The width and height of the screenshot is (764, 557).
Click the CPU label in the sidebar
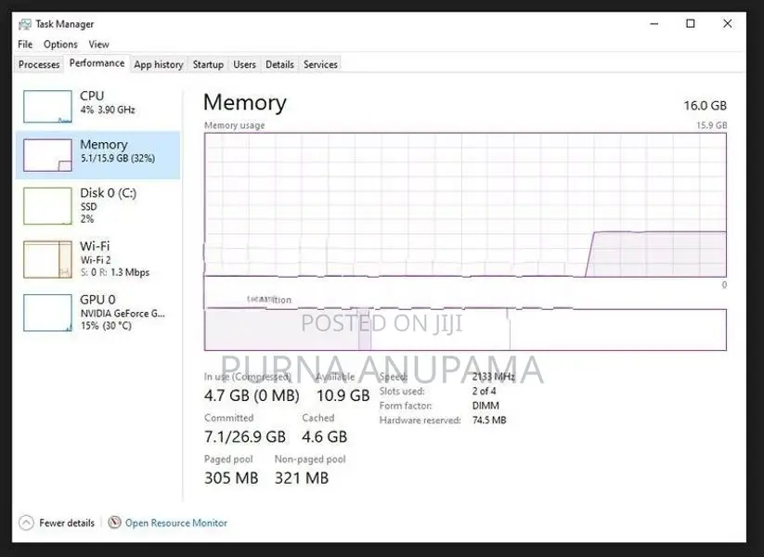(92, 96)
